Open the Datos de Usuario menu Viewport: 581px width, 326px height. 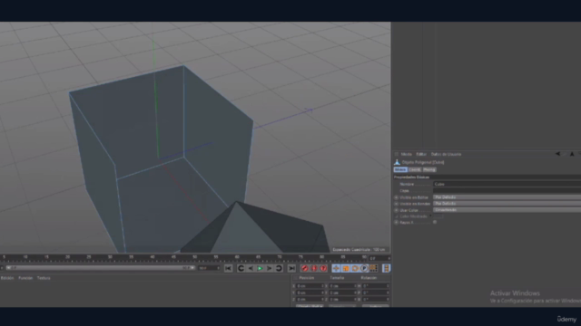[446, 154]
